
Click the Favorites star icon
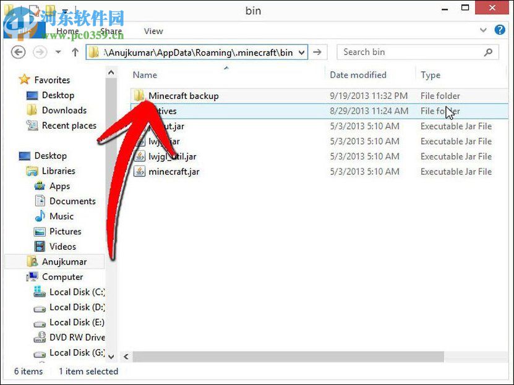point(24,79)
